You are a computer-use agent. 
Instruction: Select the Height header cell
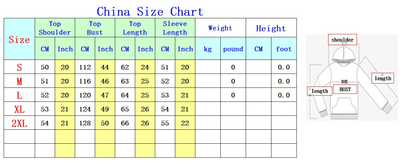click(x=271, y=28)
